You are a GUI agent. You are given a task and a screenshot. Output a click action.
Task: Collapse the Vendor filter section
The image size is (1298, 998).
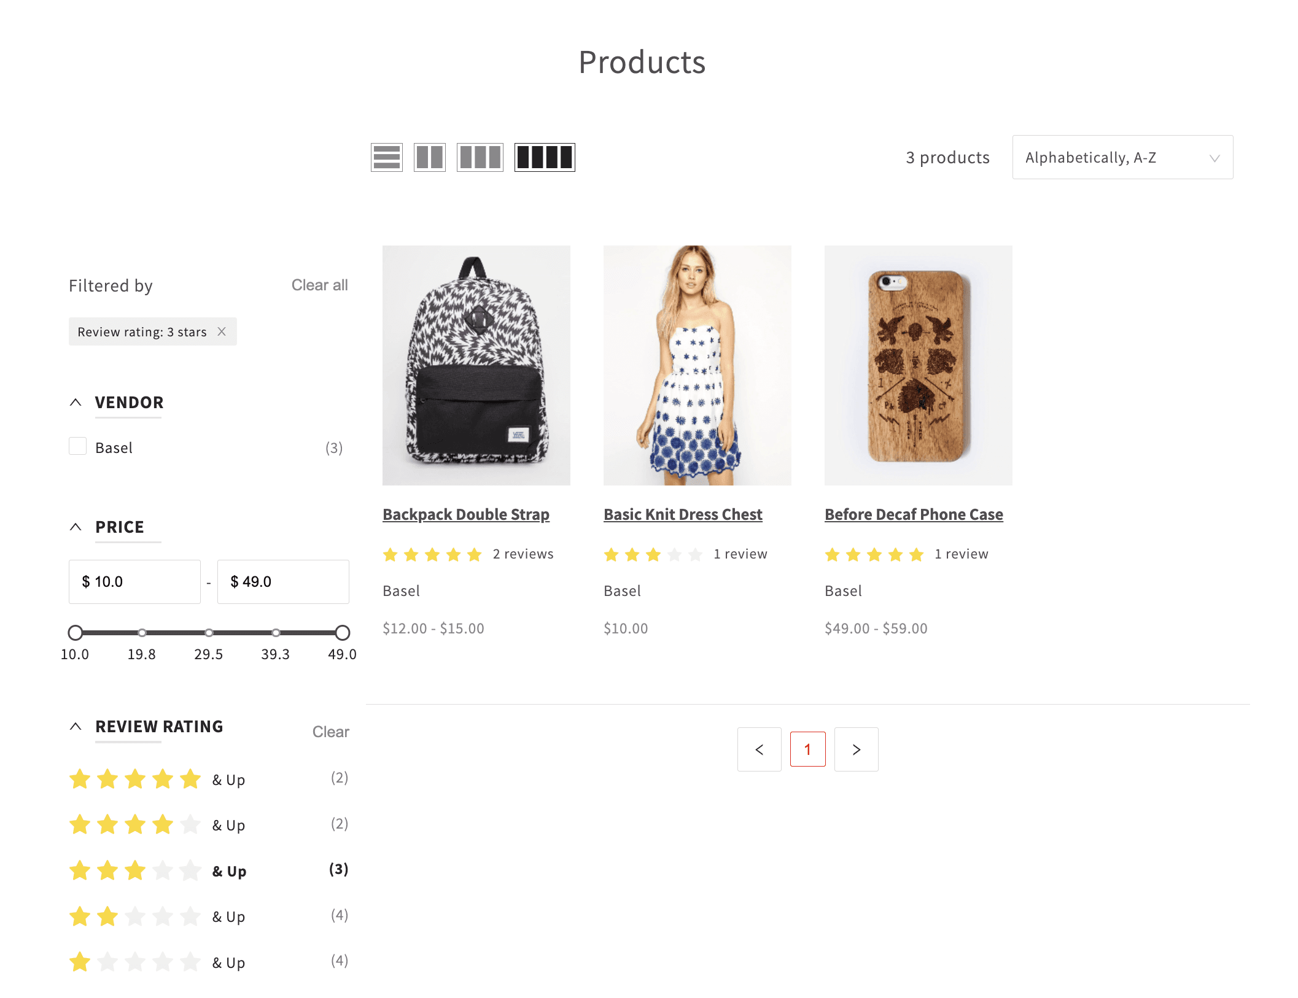76,403
